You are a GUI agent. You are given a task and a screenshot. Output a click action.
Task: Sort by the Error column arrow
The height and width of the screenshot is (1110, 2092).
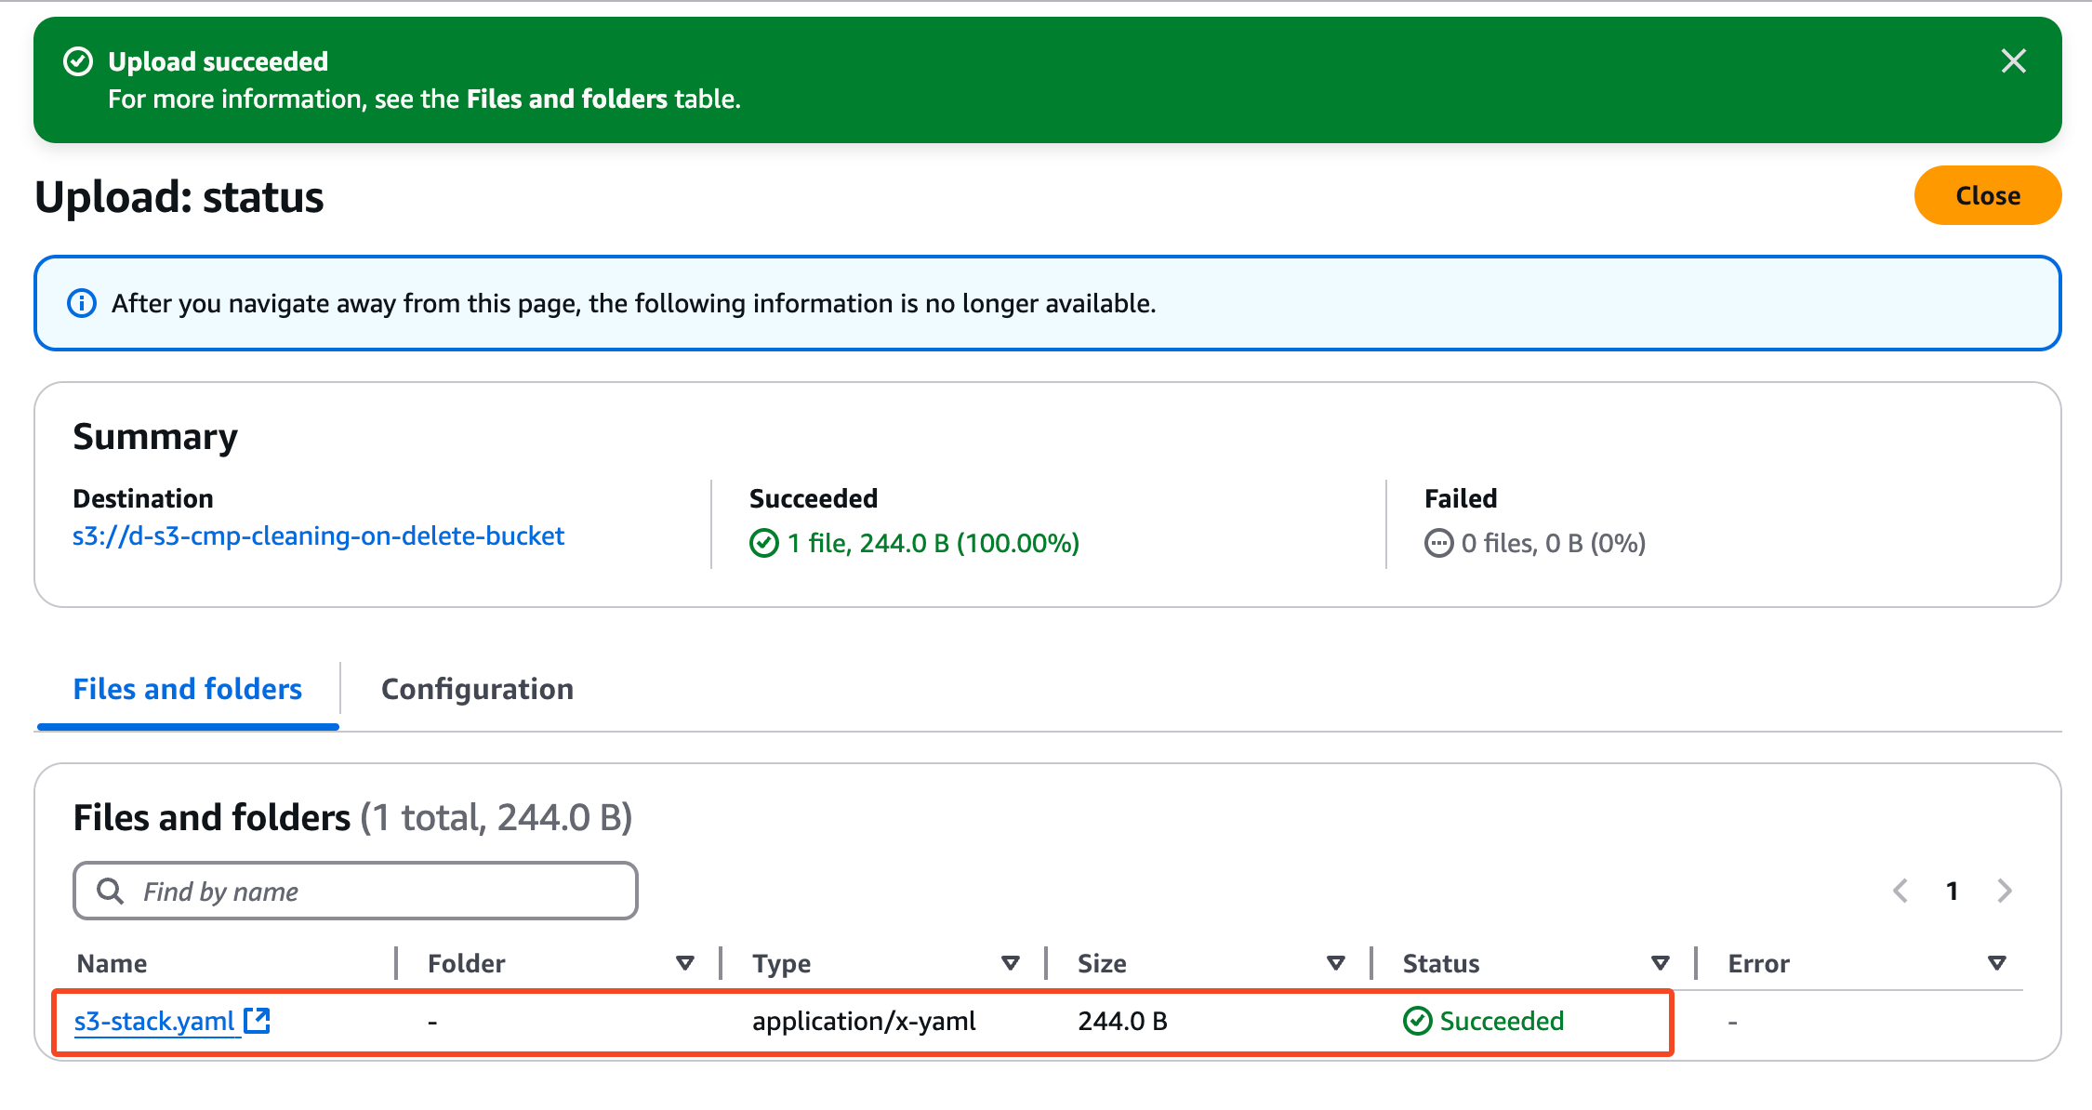coord(1996,963)
